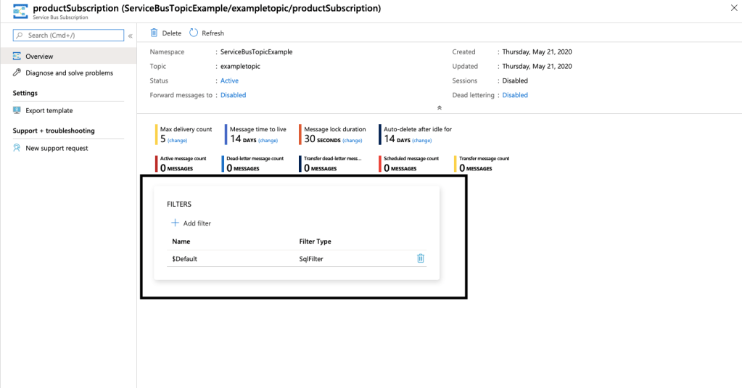Click the plus icon beside Add filter
Image resolution: width=742 pixels, height=388 pixels.
click(x=175, y=223)
